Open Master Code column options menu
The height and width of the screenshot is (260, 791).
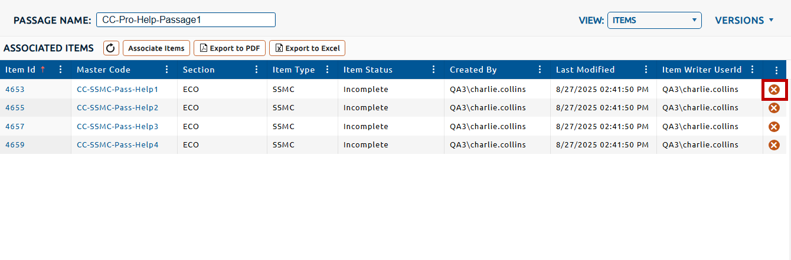coord(166,70)
